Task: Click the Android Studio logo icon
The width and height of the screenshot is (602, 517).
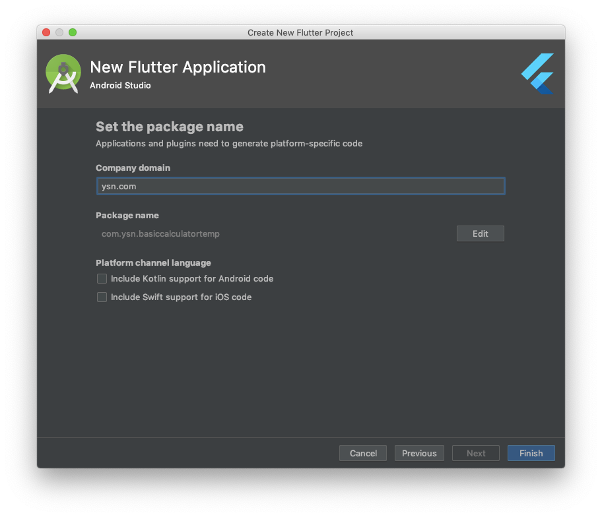Action: coord(63,74)
